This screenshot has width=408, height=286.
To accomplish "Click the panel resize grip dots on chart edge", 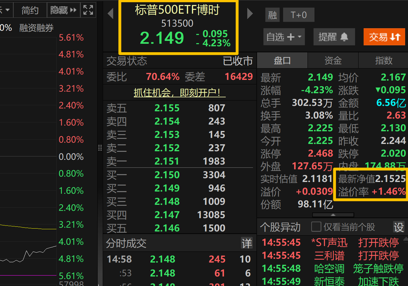I will coord(100,148).
